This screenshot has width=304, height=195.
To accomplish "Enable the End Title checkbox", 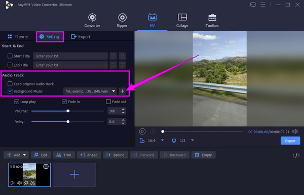I will (10, 65).
